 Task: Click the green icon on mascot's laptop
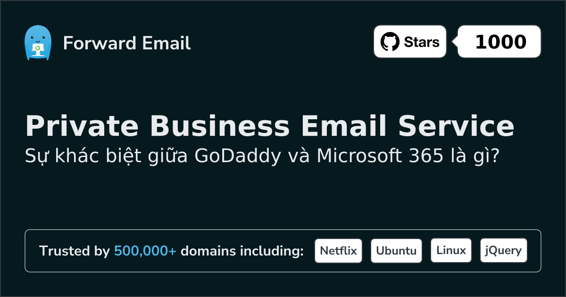37,48
